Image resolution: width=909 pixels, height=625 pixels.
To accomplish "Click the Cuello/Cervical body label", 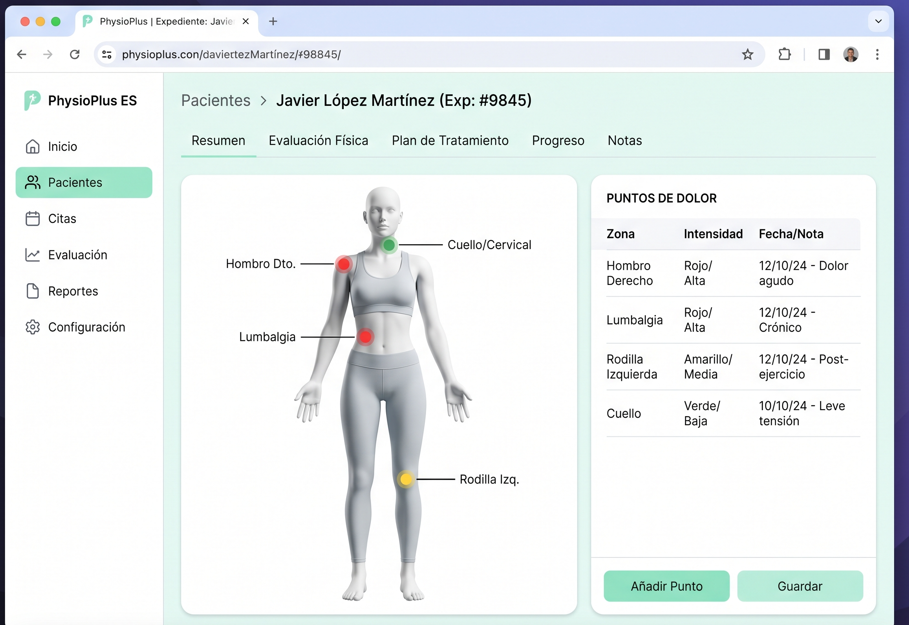I will click(x=489, y=245).
